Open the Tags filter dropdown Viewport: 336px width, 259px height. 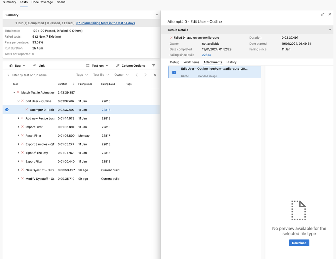(x=82, y=75)
